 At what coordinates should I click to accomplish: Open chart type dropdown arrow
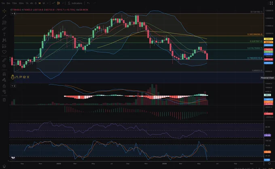point(63,3)
